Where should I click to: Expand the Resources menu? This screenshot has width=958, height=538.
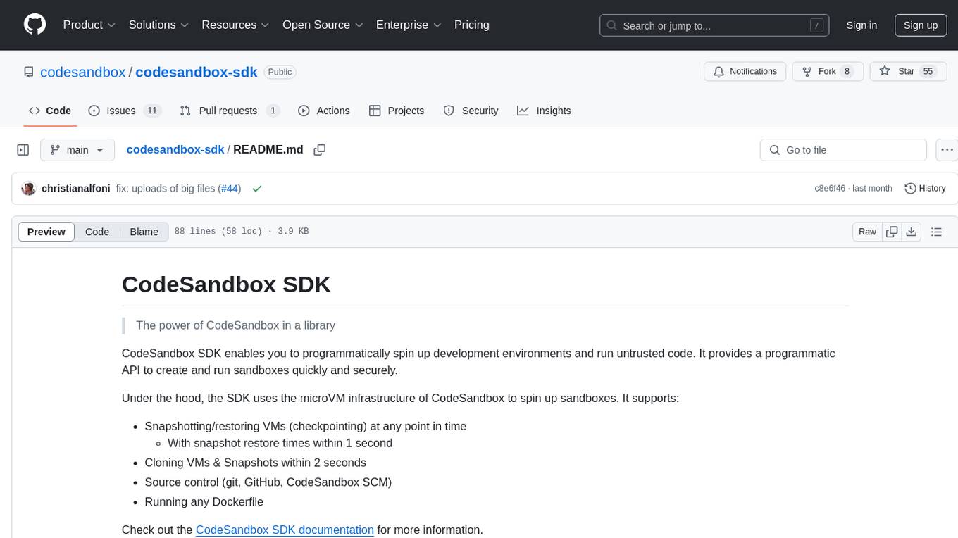coord(235,25)
